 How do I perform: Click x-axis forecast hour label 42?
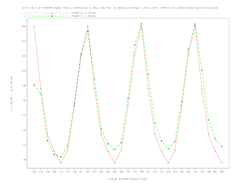[x=128, y=172]
